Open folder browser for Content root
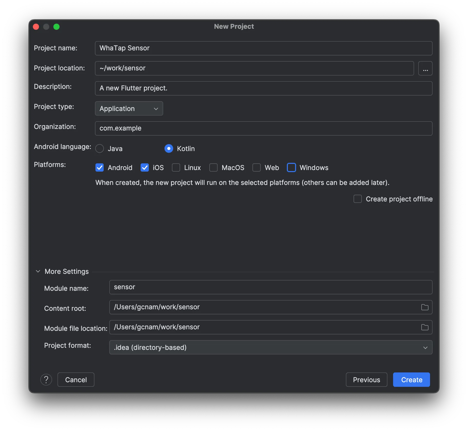468x431 pixels. pyautogui.click(x=425, y=307)
